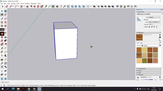Expand the Components panel
Image resolution: width=163 pixels, height=91 pixels.
tap(148, 69)
